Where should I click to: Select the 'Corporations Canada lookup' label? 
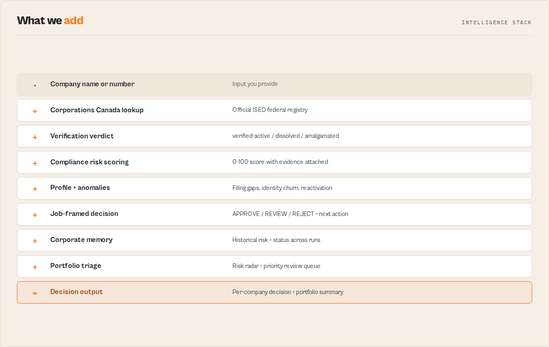(97, 110)
